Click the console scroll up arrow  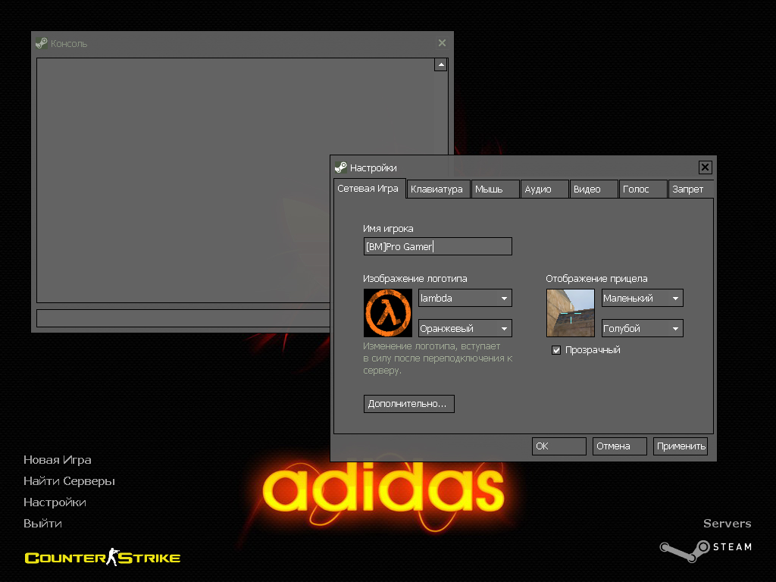coord(441,65)
